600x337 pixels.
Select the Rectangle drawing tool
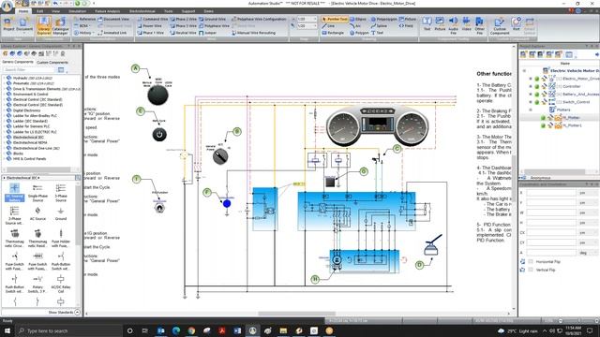point(333,33)
